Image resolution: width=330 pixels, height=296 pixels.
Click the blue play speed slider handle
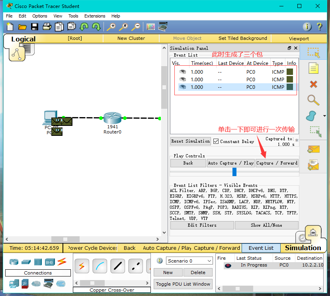click(234, 172)
